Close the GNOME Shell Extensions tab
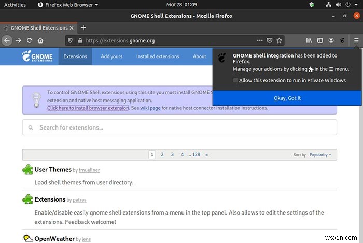This screenshot has width=363, height=243. coord(72,28)
